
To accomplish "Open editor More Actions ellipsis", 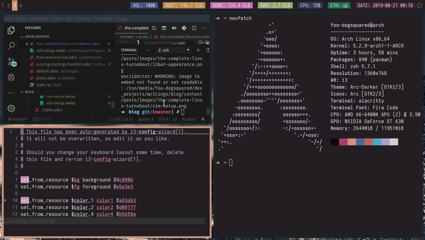I will coord(204,28).
